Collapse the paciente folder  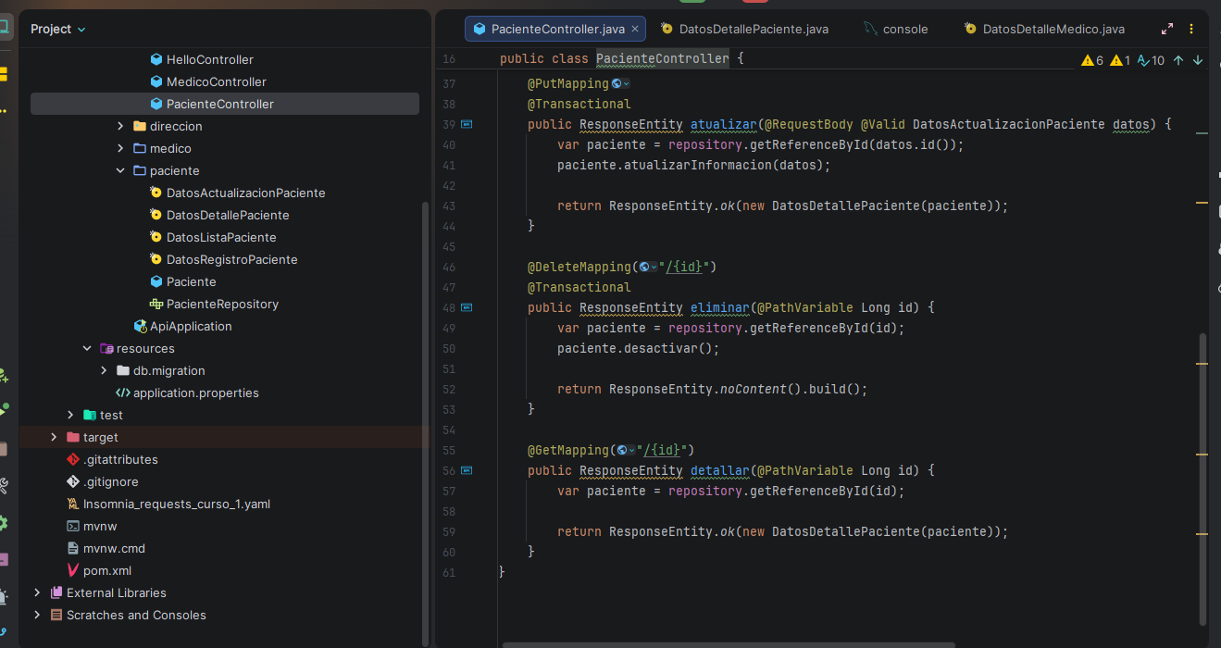point(120,170)
